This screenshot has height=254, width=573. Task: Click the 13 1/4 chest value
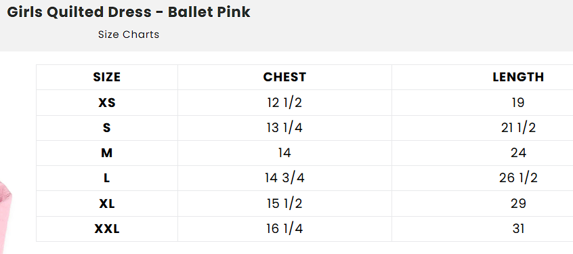[284, 128]
